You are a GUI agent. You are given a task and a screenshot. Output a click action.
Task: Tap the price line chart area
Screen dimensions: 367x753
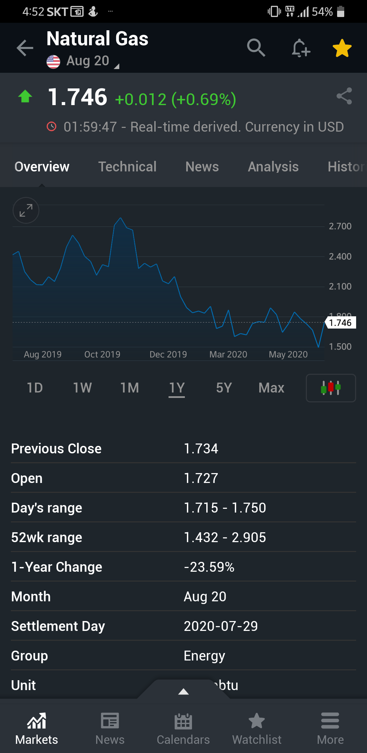(169, 282)
